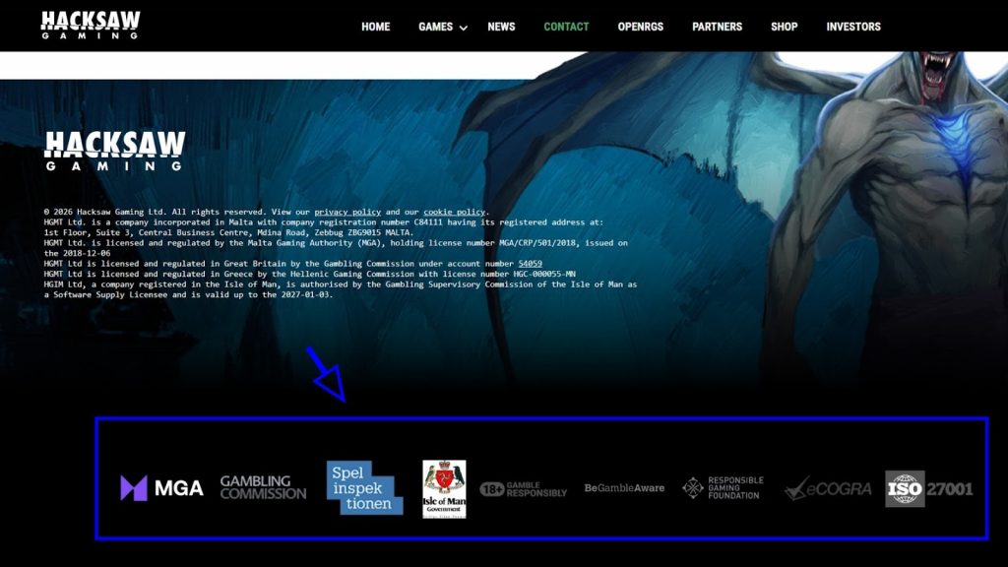Open the BeGambleAware logo
The height and width of the screenshot is (567, 1008).
(624, 488)
